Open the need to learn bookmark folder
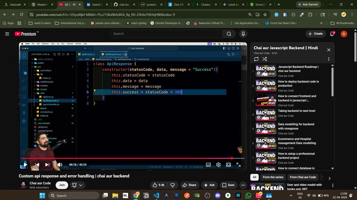357x200 pixels. click(40, 23)
